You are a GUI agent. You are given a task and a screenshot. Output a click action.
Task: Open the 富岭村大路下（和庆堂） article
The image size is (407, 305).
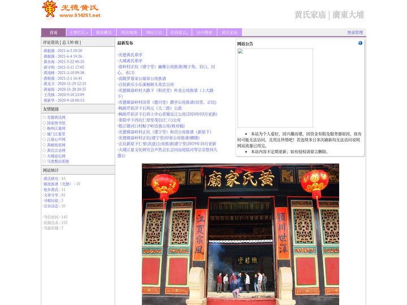pyautogui.click(x=166, y=93)
